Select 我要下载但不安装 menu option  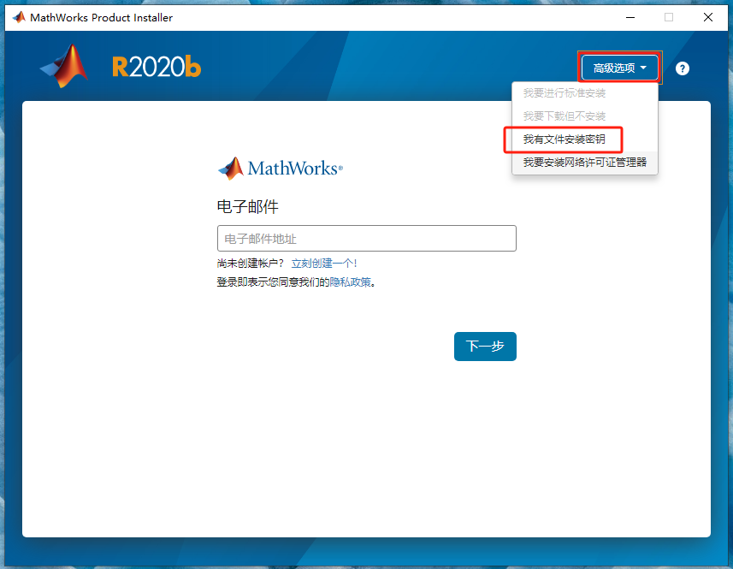click(x=565, y=116)
